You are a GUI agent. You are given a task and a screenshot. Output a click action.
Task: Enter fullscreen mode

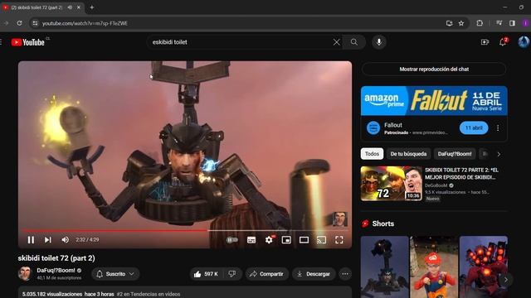(x=339, y=240)
